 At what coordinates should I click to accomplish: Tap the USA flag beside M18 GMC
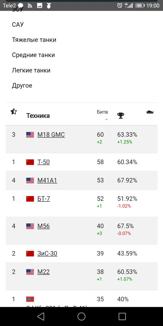tap(30, 135)
